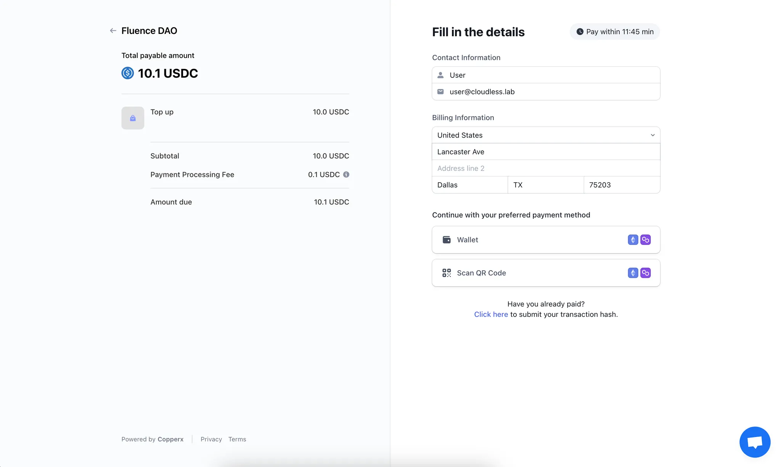The height and width of the screenshot is (467, 781).
Task: Open the Privacy page
Action: 211,439
